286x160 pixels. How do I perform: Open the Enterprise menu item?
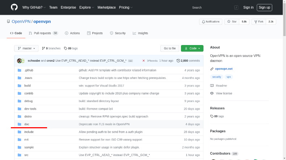tap(68, 8)
